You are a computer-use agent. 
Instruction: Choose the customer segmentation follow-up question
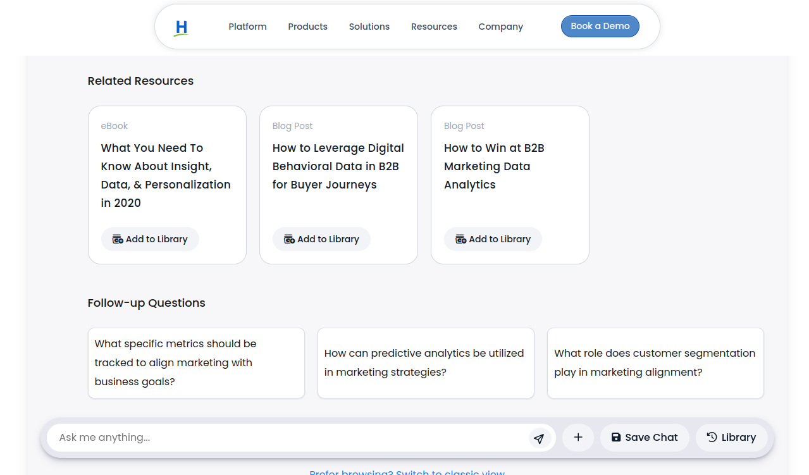655,363
